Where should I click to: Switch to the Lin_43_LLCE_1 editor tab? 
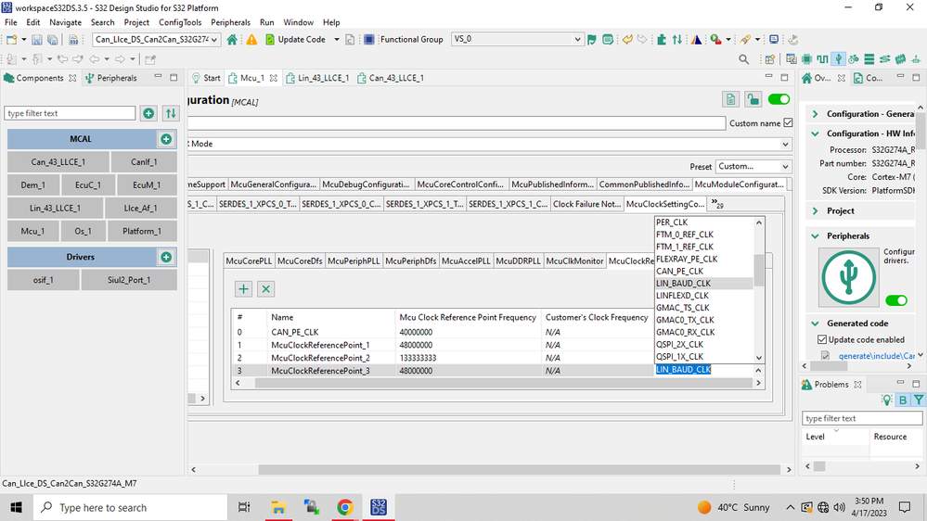pos(317,78)
